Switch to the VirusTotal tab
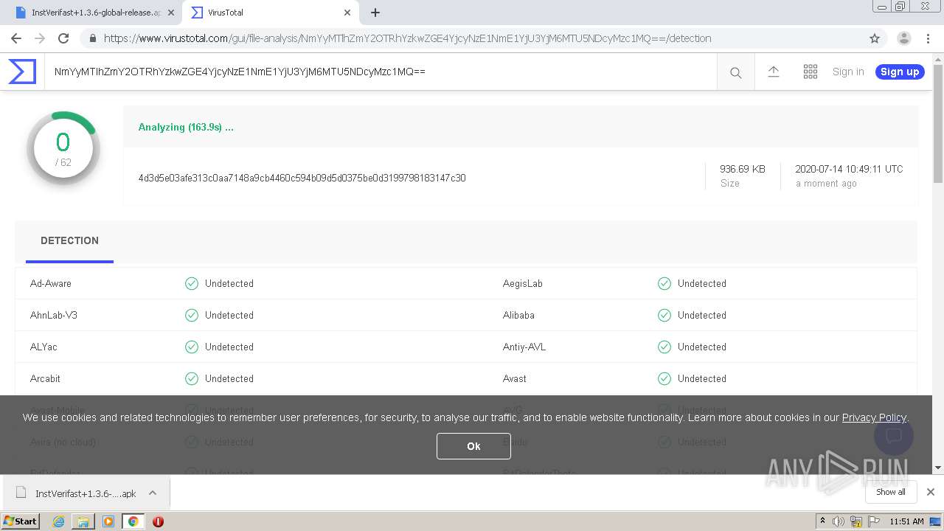 tap(271, 13)
